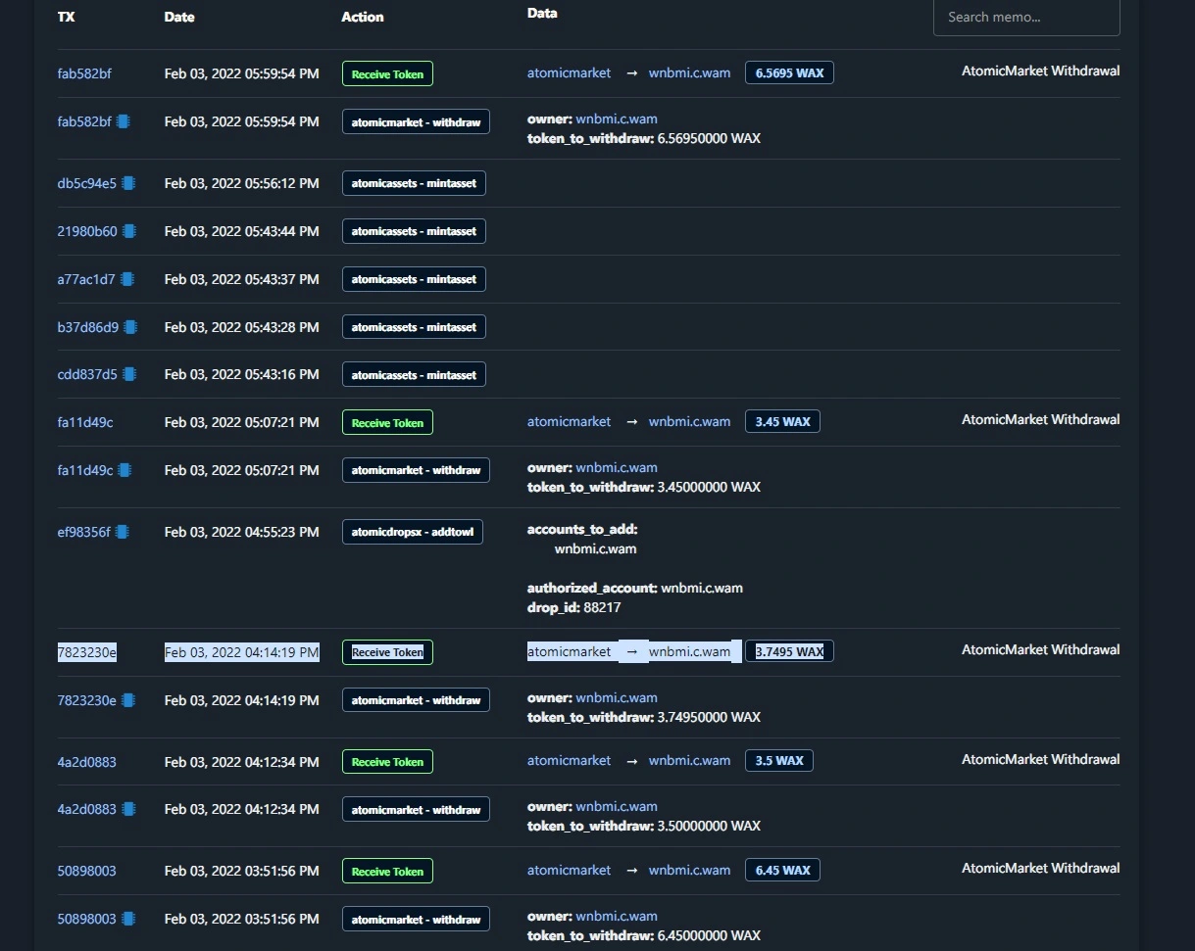
Task: Click the 3.5 WAX amount badge
Action: (778, 760)
